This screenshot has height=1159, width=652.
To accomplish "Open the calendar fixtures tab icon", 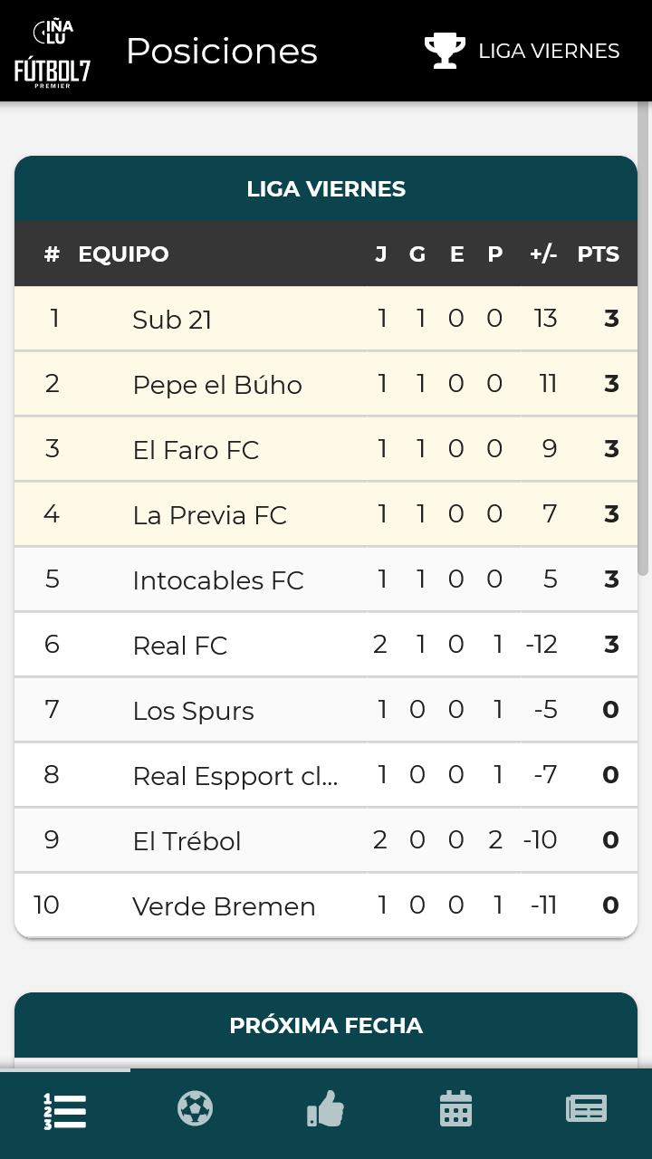I will 456,1109.
